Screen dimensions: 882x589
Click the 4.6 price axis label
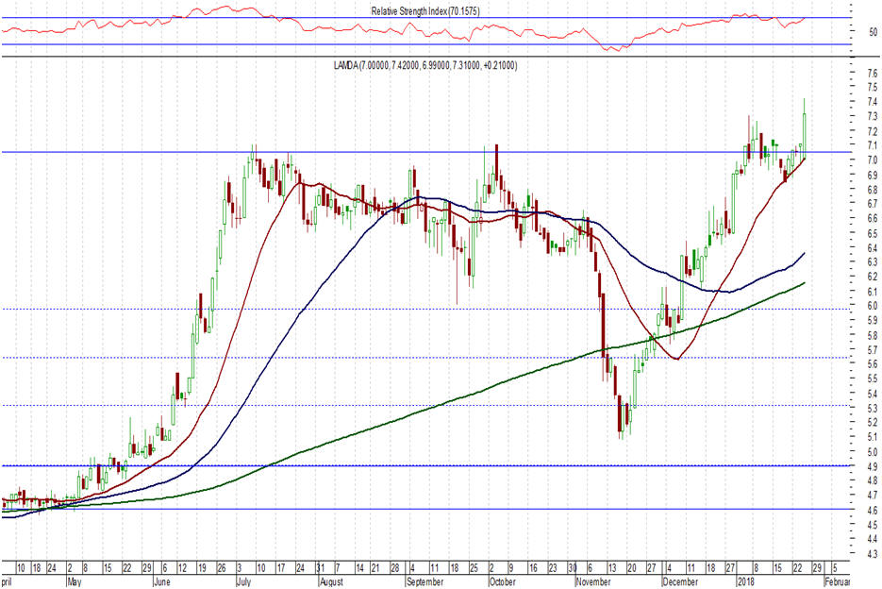pyautogui.click(x=872, y=510)
